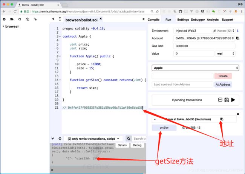Click the At Address button
This screenshot has height=174, width=245.
click(x=223, y=85)
